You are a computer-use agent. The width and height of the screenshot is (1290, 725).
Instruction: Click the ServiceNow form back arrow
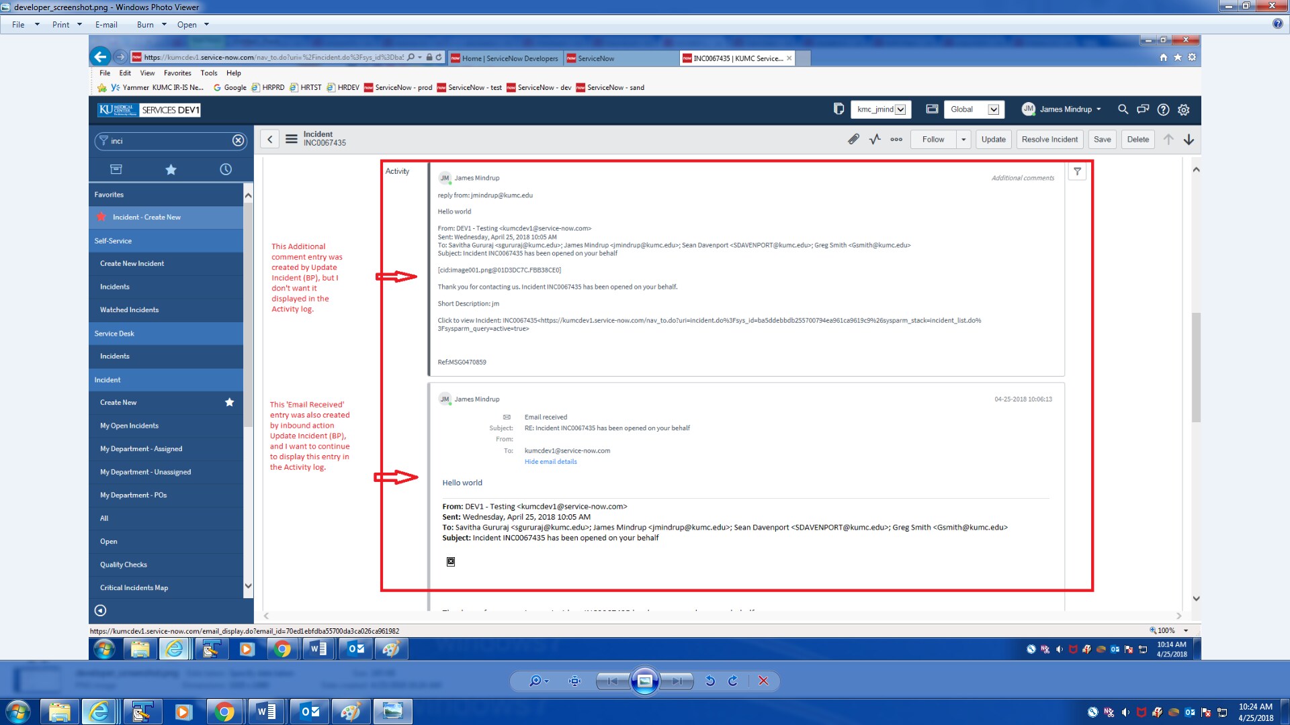(269, 139)
